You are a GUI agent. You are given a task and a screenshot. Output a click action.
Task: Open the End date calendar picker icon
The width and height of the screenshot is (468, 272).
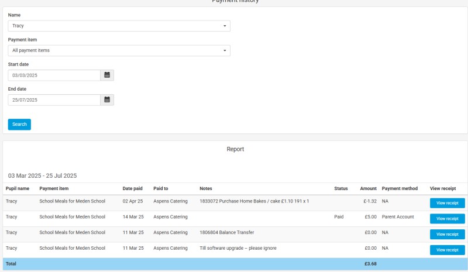pos(107,99)
